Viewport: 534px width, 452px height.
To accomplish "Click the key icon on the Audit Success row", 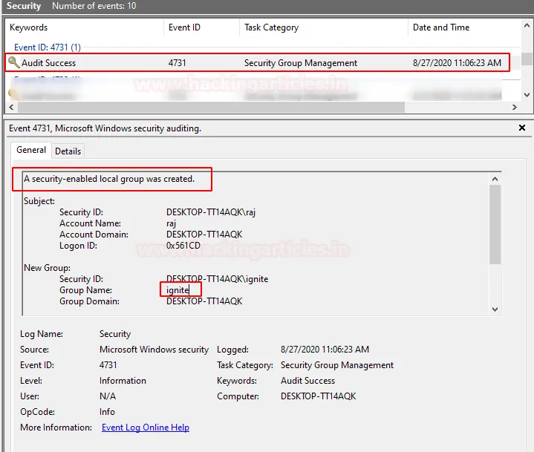I will point(13,63).
